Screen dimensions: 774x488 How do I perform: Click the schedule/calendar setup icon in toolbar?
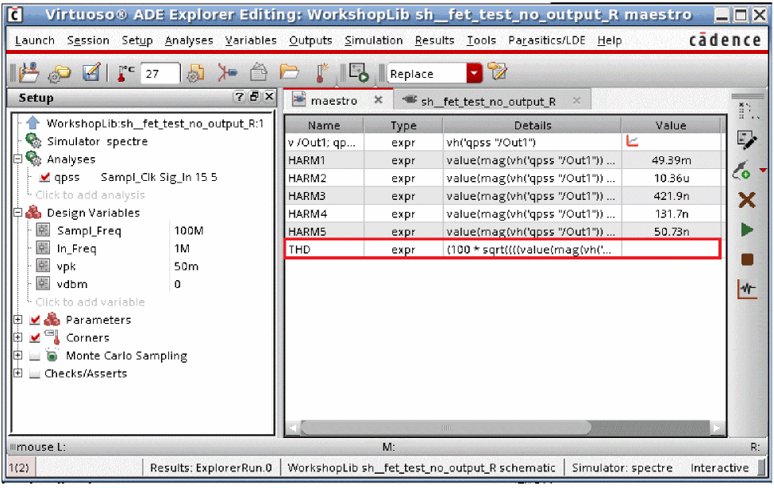tap(29, 73)
